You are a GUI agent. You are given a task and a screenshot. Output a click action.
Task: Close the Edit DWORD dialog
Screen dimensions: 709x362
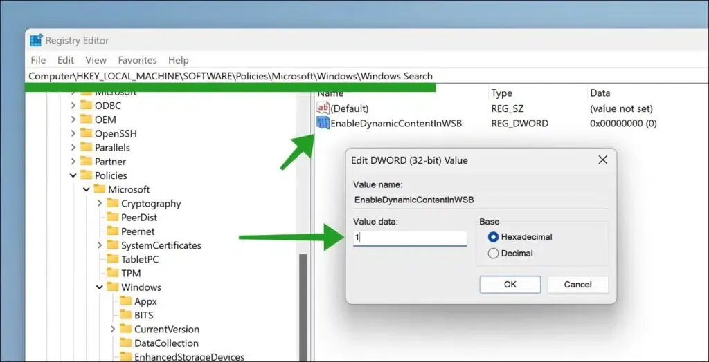603,160
